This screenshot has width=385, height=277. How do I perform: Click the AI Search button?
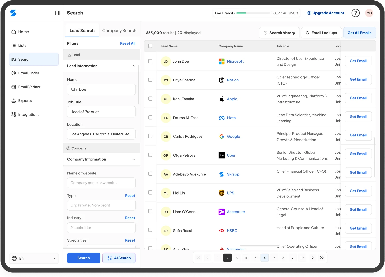click(x=119, y=258)
